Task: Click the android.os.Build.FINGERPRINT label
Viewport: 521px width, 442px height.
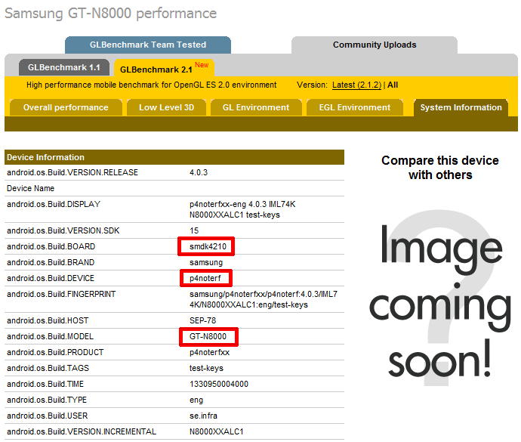Action: [x=61, y=295]
